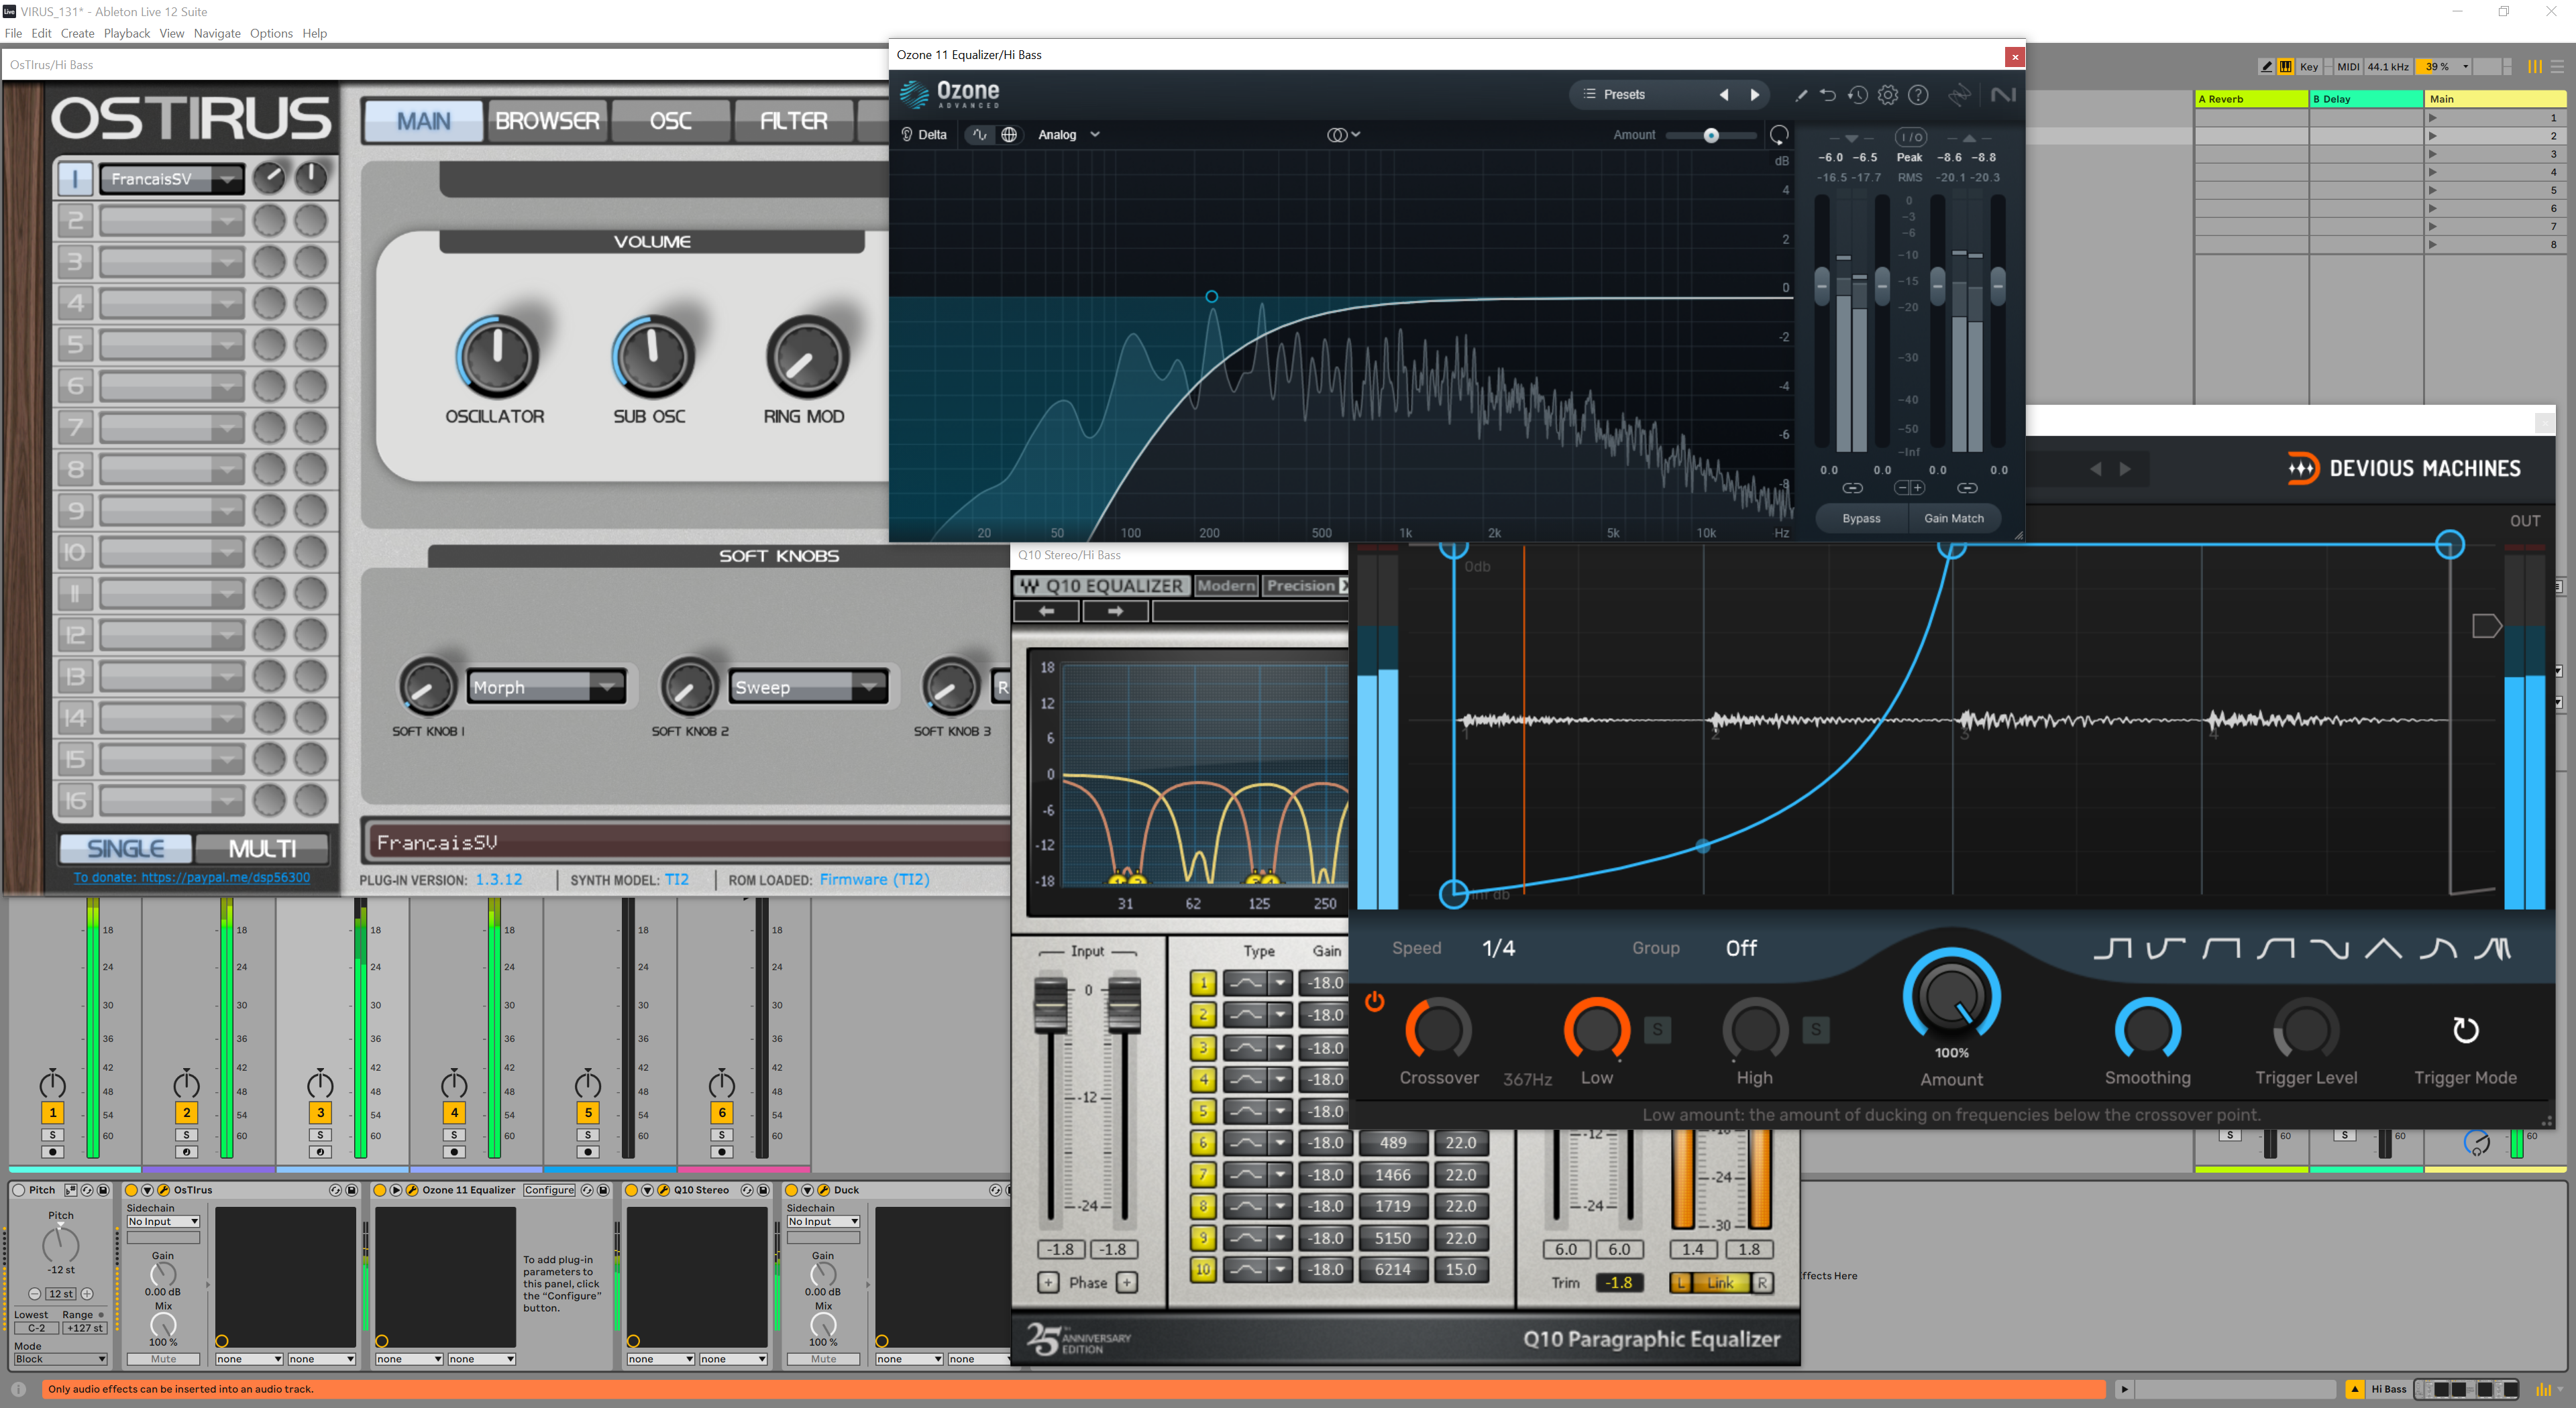The width and height of the screenshot is (2576, 1408).
Task: Click Ozone undo arrow icon
Action: pos(1827,95)
